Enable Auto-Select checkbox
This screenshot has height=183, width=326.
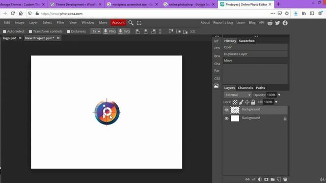5,32
